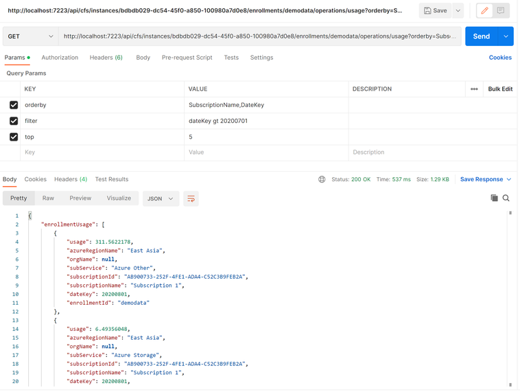
Task: Click the "demodata" enrollmentId value
Action: pyautogui.click(x=133, y=303)
